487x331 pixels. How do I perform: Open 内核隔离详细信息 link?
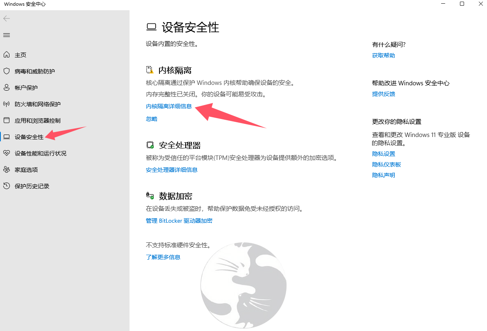click(x=168, y=106)
